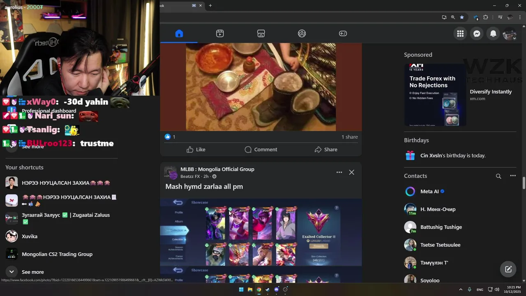This screenshot has width=526, height=296.
Task: Open the zoom magnifier in address bar
Action: [x=453, y=17]
